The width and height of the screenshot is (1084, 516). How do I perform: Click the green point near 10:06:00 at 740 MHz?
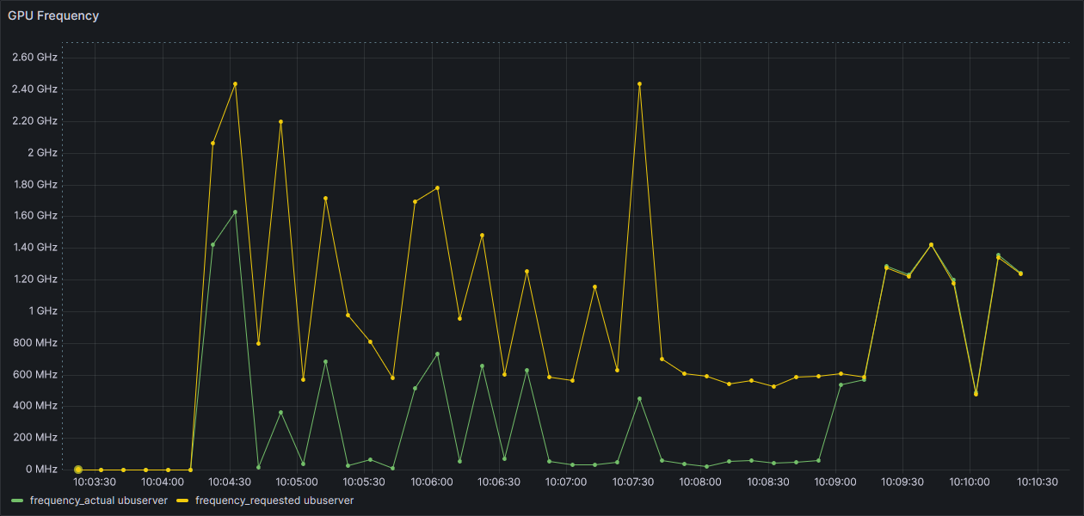coord(437,353)
